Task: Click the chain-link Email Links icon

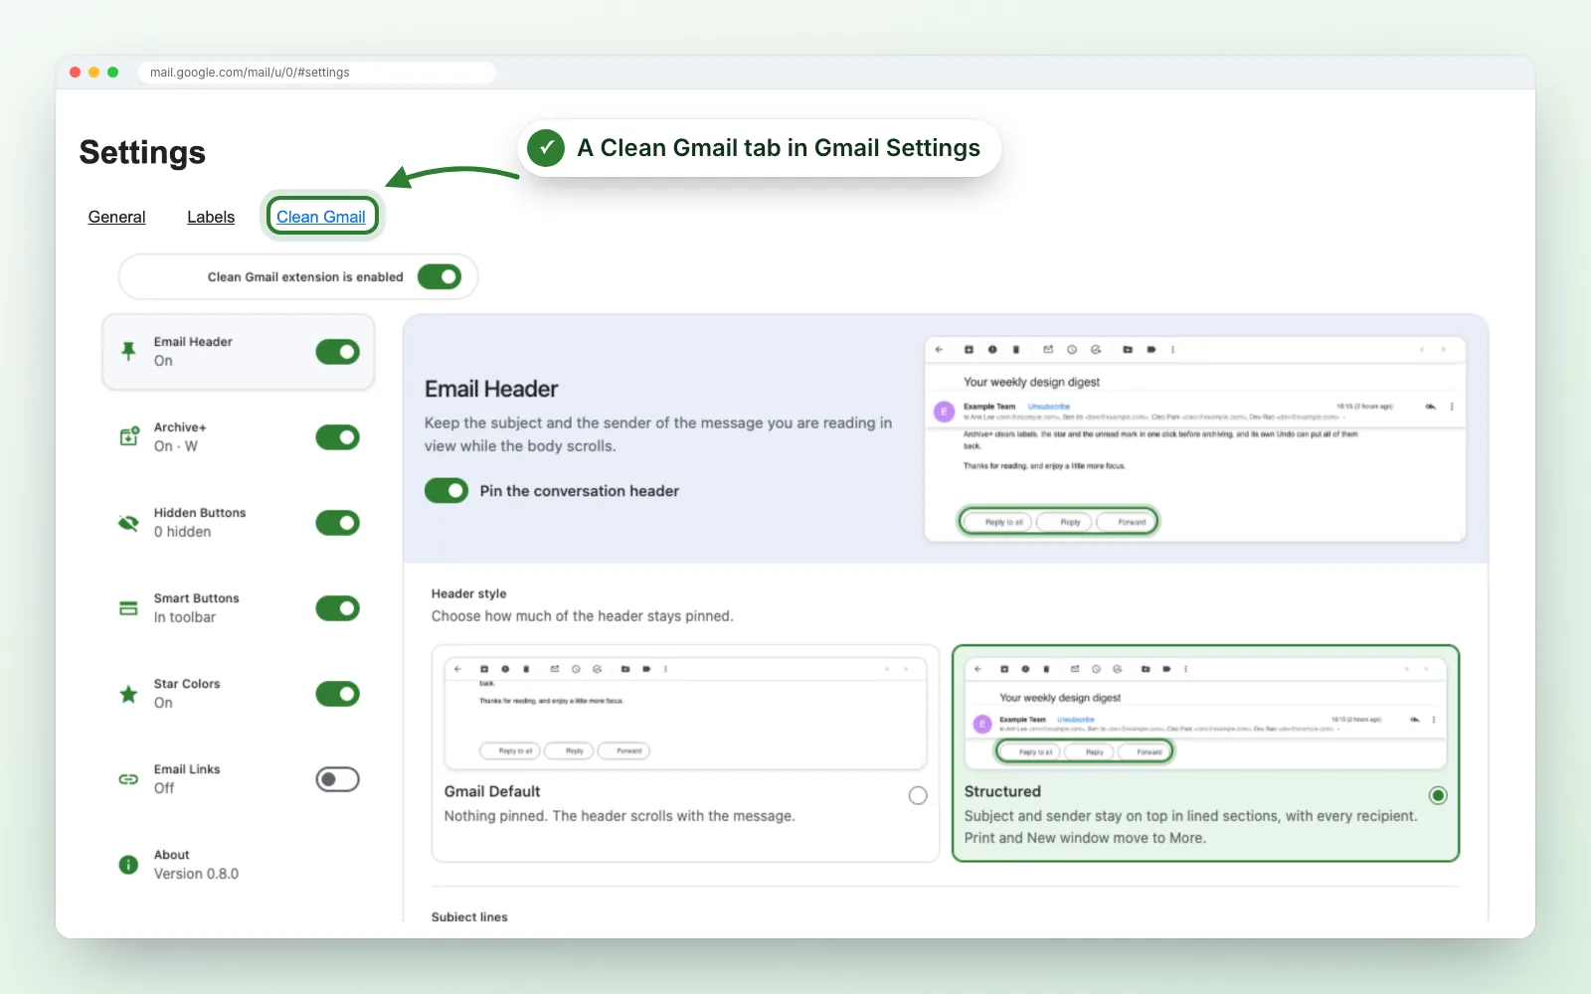Action: [x=128, y=779]
